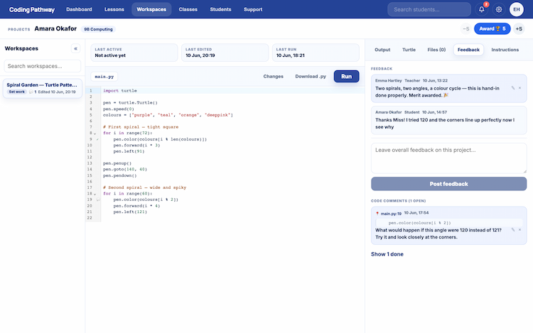Open the settings gear in top bar

pyautogui.click(x=499, y=9)
